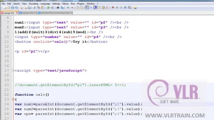The width and height of the screenshot is (214, 120).
Task: Click 'var num2=parseInt' on line 25
Action: click(x=34, y=109)
